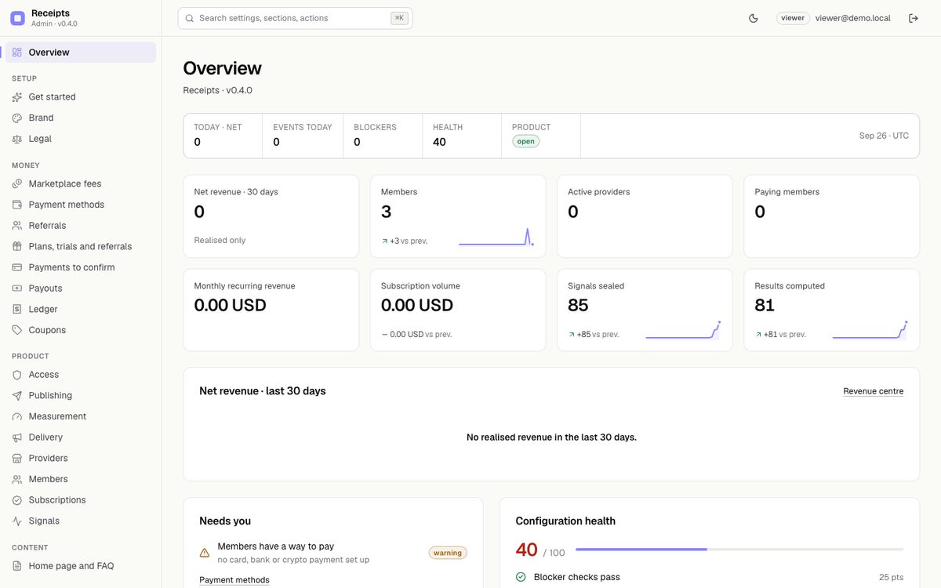
Task: Click the warning badge in Needs you
Action: [448, 553]
